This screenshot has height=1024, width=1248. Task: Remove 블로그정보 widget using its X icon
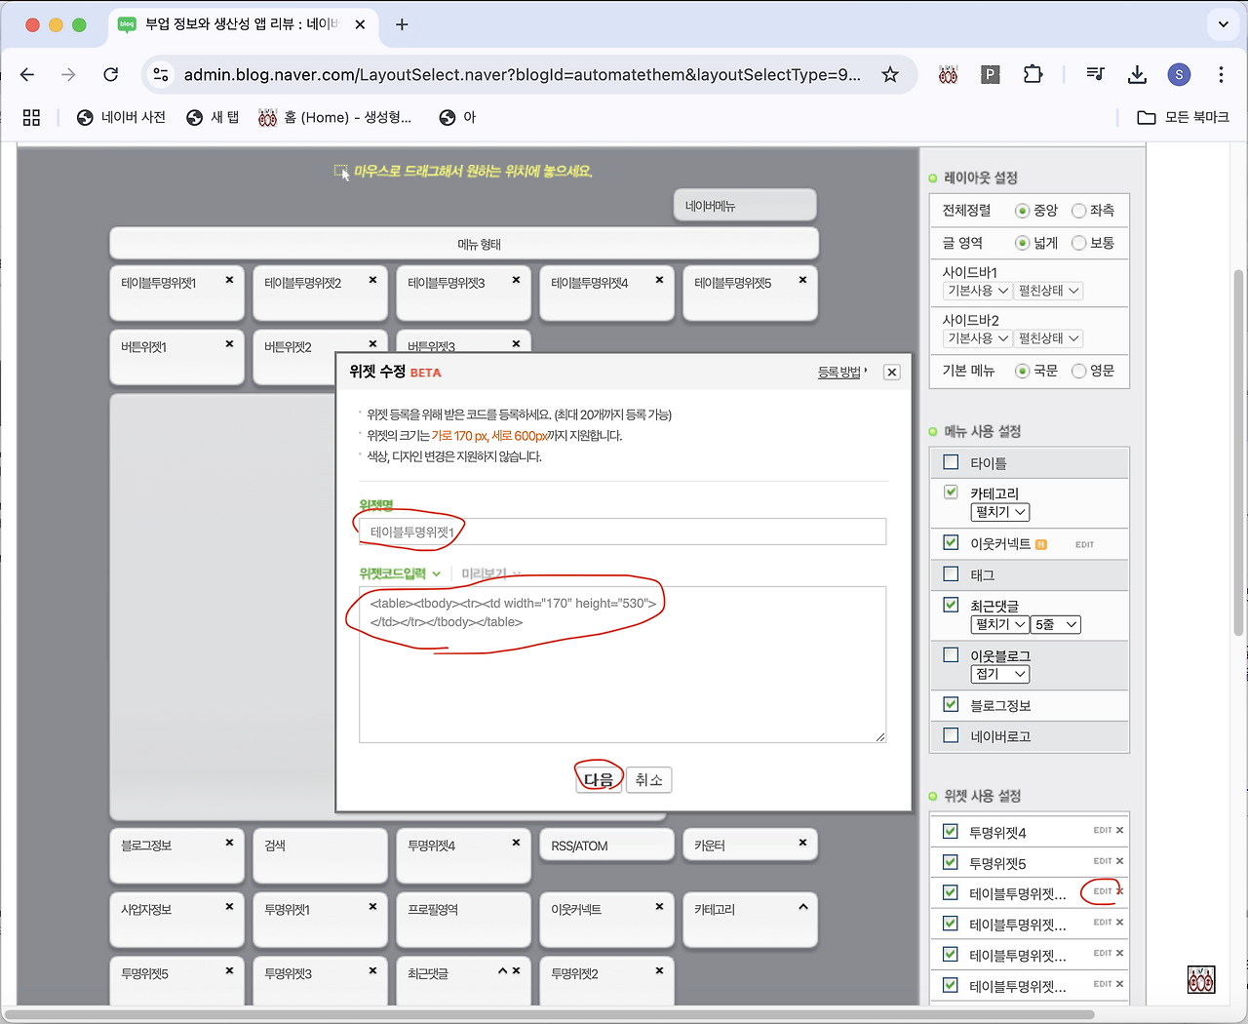point(229,843)
